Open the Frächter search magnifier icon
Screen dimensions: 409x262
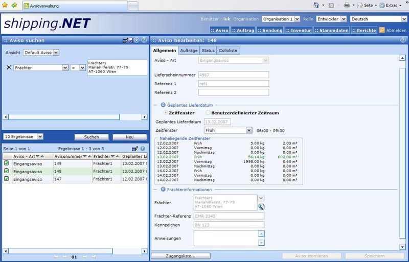click(x=261, y=207)
